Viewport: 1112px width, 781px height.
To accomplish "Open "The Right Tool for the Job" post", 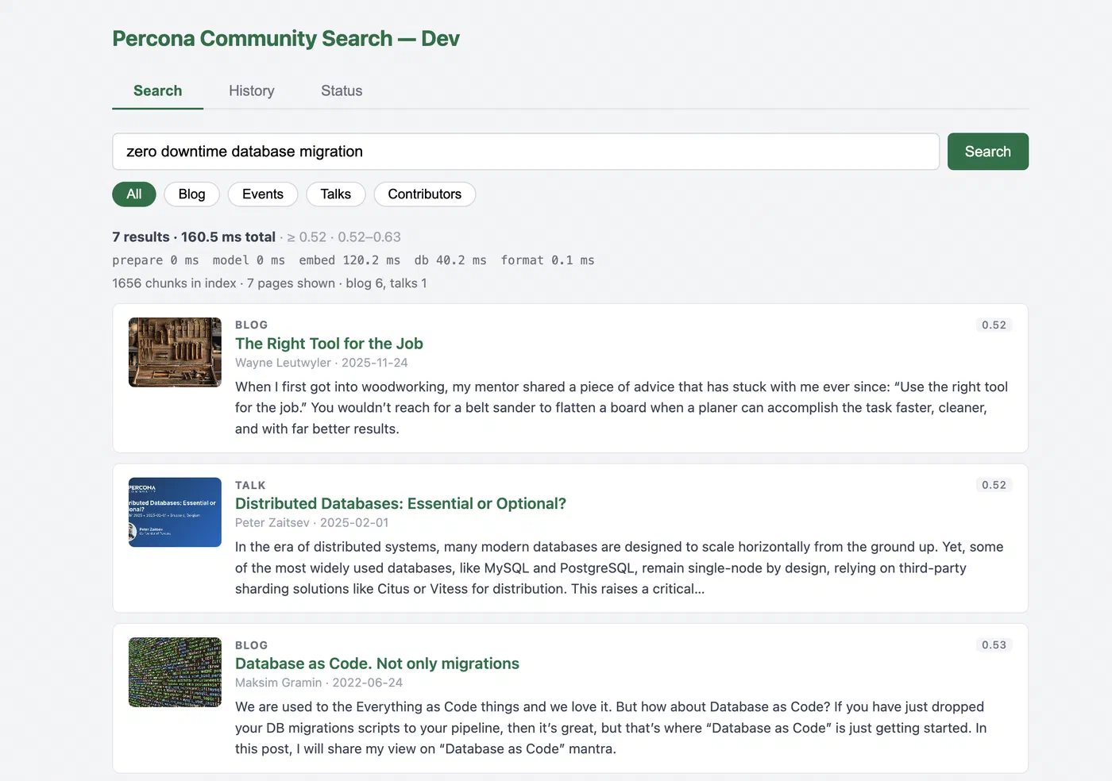I will click(329, 344).
